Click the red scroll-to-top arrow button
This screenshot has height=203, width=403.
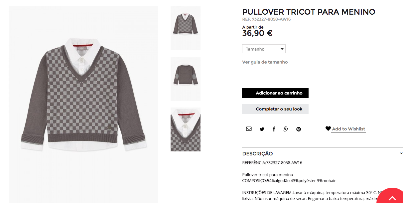392,198
